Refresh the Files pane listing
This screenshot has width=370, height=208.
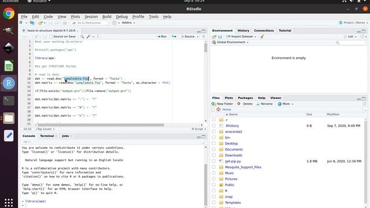[x=364, y=104]
